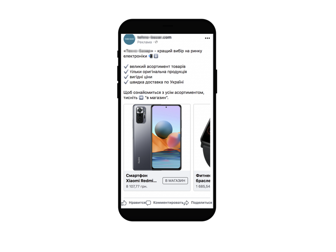Click the 1 685,54 bracelet price text

(203, 186)
